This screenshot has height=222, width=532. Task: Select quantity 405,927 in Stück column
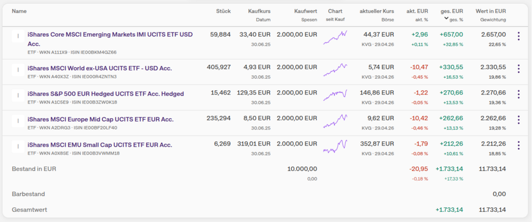coord(219,67)
